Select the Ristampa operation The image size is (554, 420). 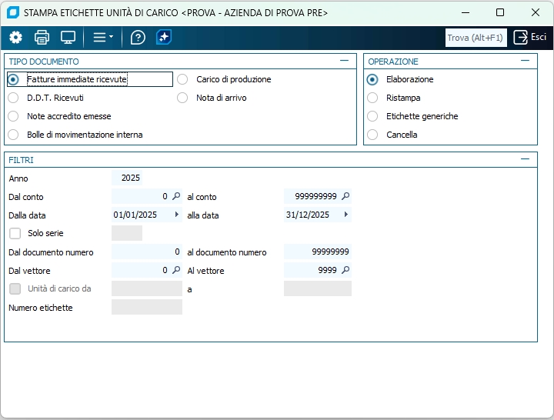tap(372, 98)
